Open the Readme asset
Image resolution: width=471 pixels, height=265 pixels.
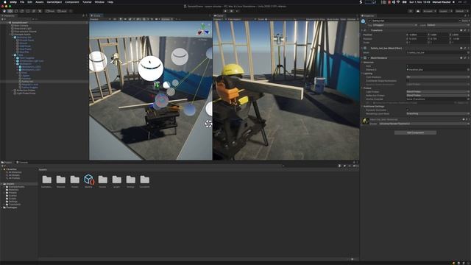(88, 181)
